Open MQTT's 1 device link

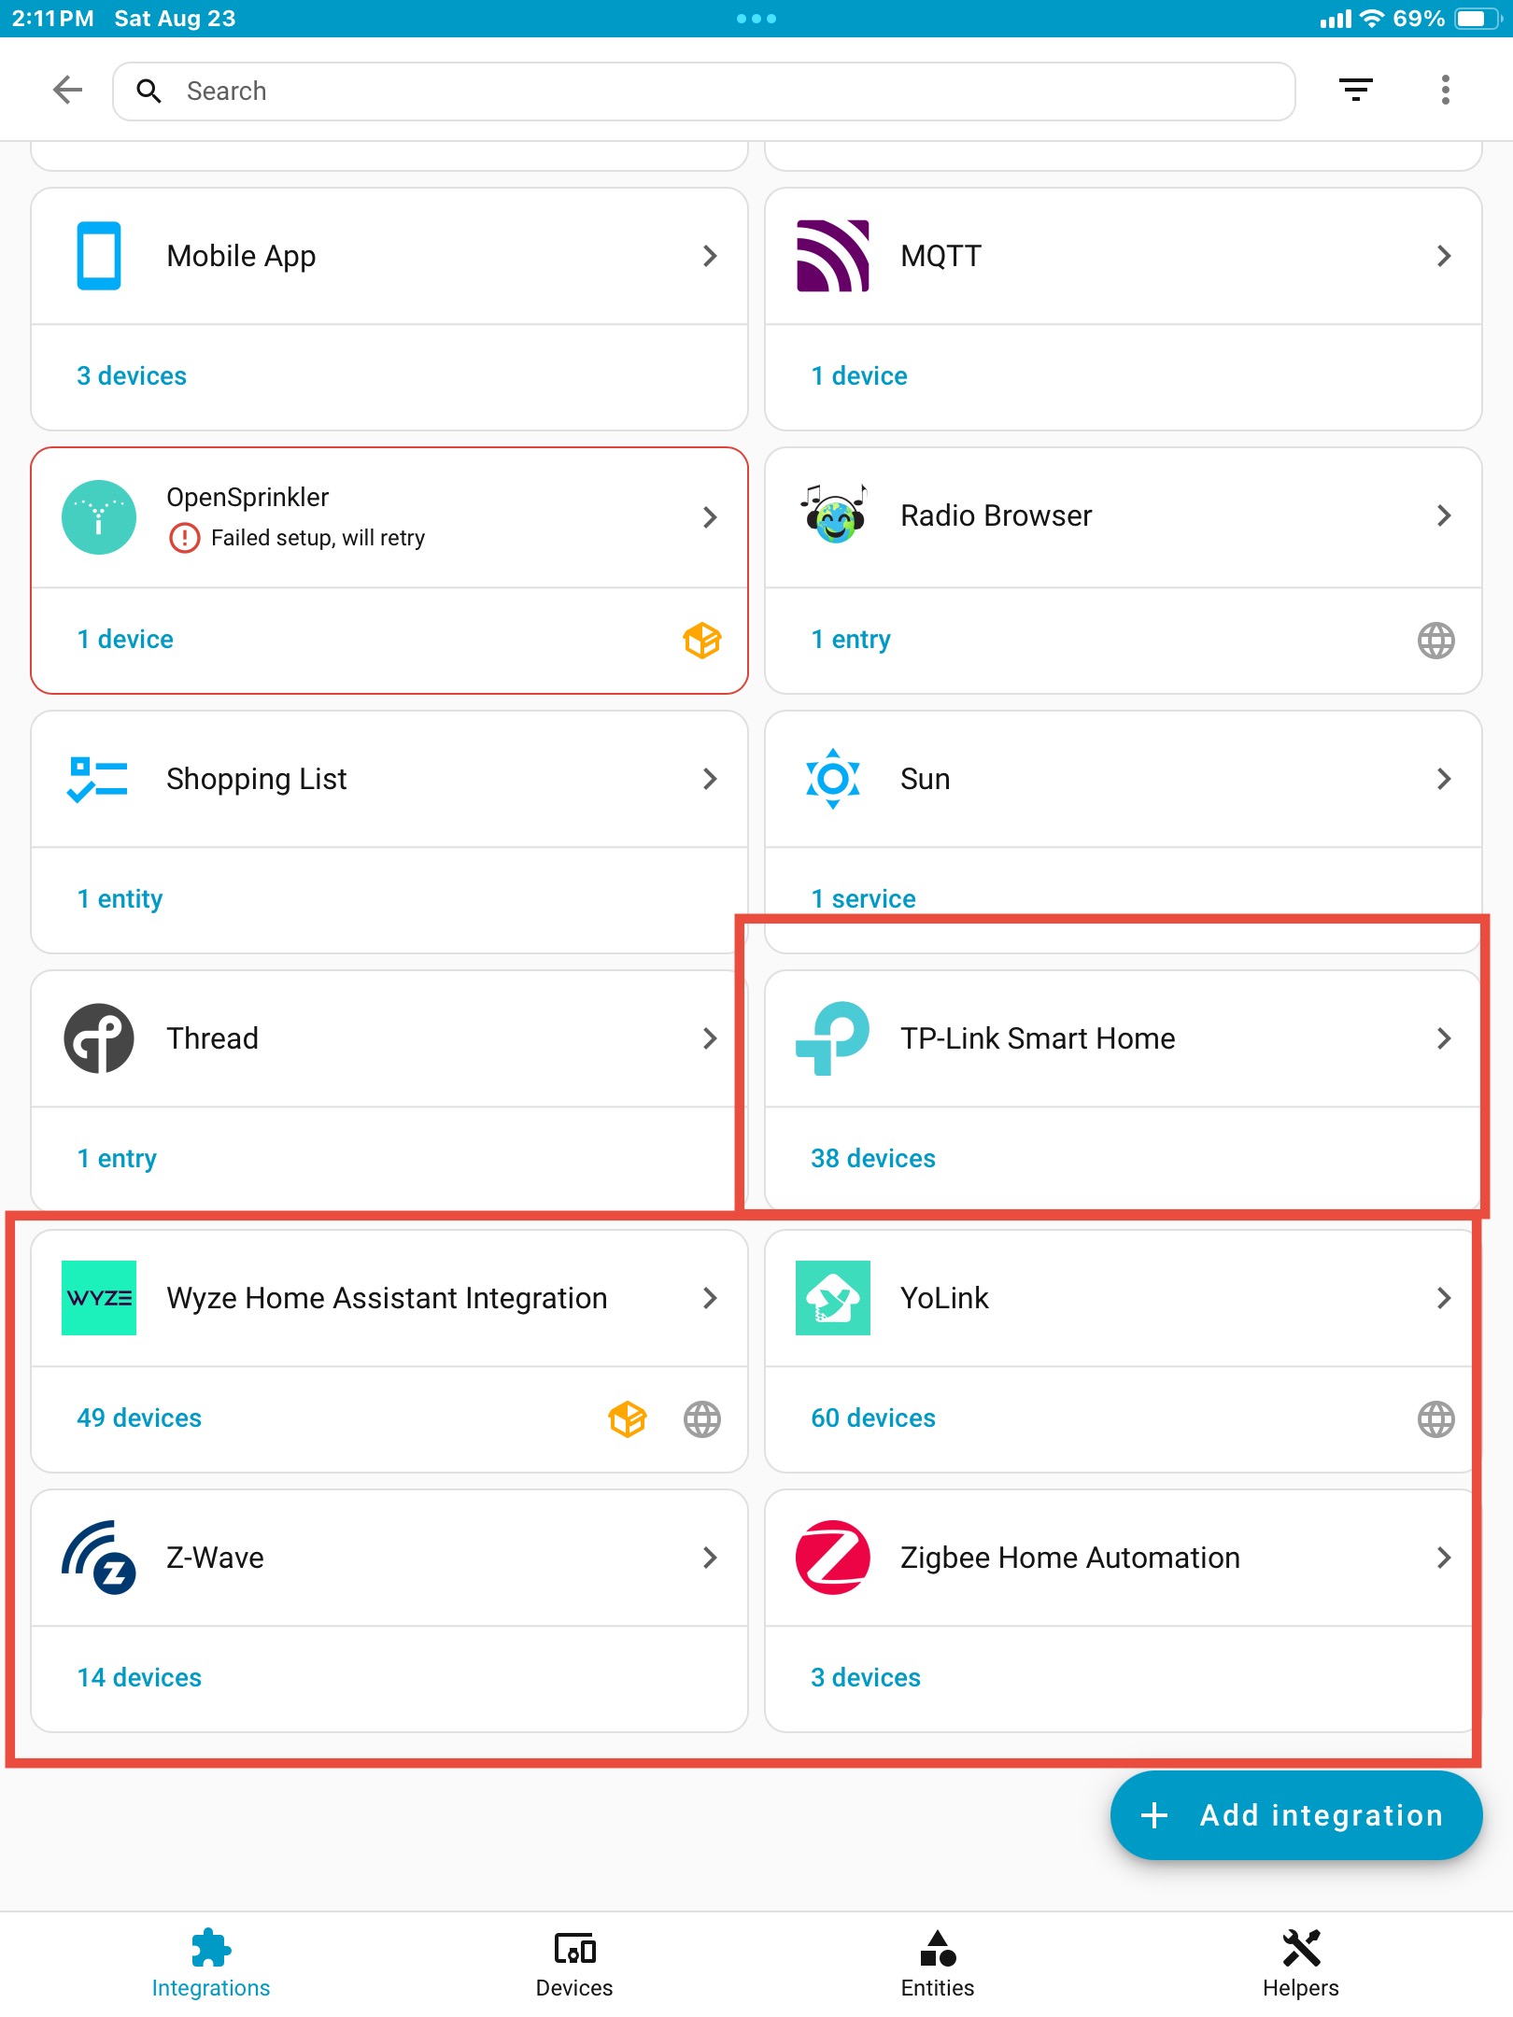859,375
